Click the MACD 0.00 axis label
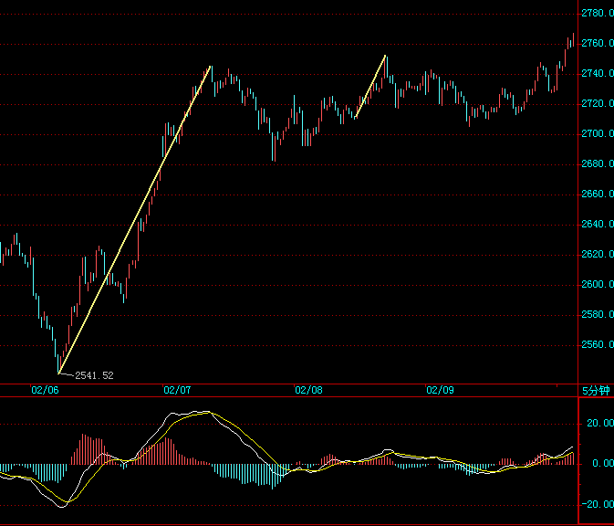Viewport: 614px width, 526px height. click(602, 464)
